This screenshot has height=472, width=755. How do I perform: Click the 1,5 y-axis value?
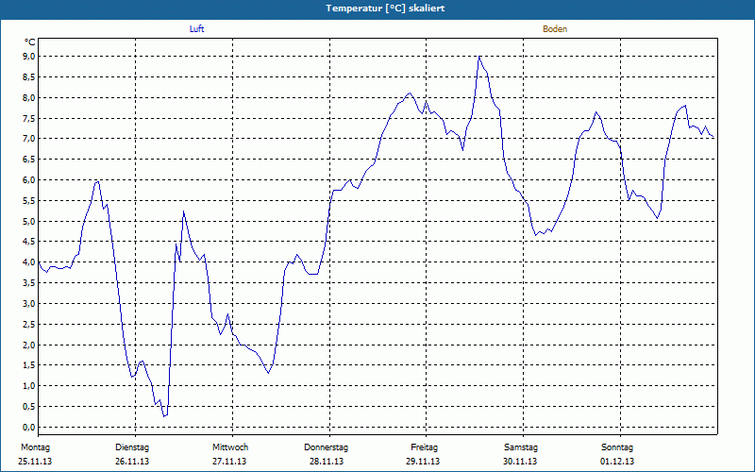pyautogui.click(x=29, y=365)
